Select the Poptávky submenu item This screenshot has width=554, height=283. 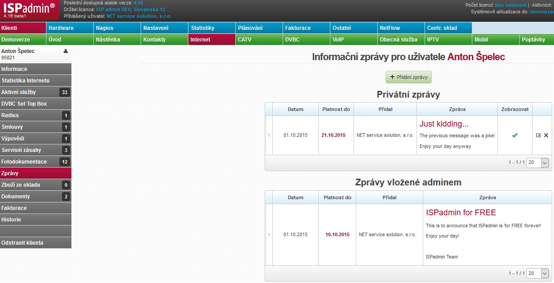(537, 39)
